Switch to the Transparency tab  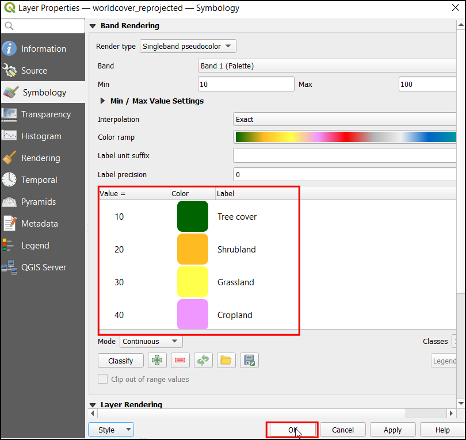point(45,114)
